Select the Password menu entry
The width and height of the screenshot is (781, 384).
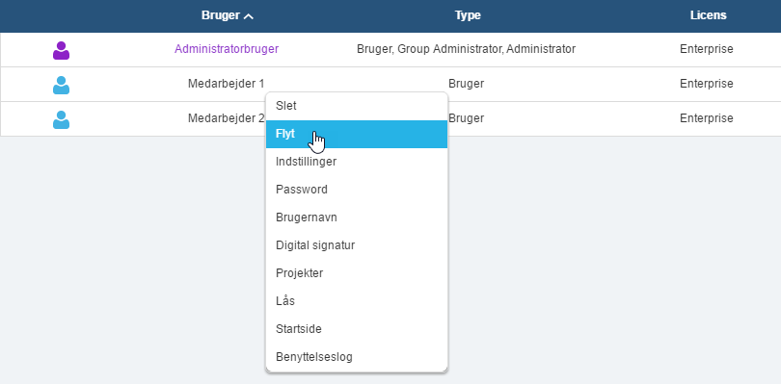tap(357, 190)
